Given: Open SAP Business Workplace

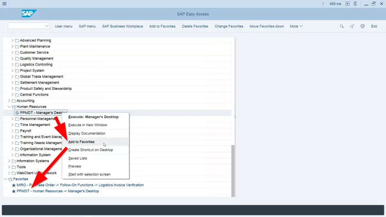Looking at the screenshot, I should tap(123, 26).
